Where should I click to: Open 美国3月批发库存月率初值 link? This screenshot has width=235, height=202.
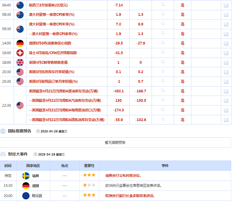pos(52,72)
